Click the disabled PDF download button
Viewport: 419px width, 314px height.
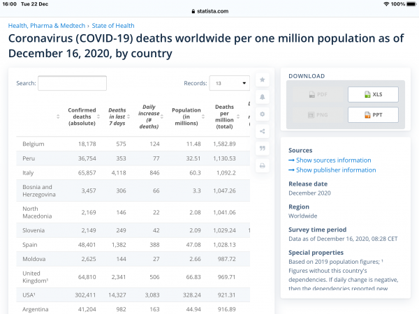pyautogui.click(x=318, y=94)
